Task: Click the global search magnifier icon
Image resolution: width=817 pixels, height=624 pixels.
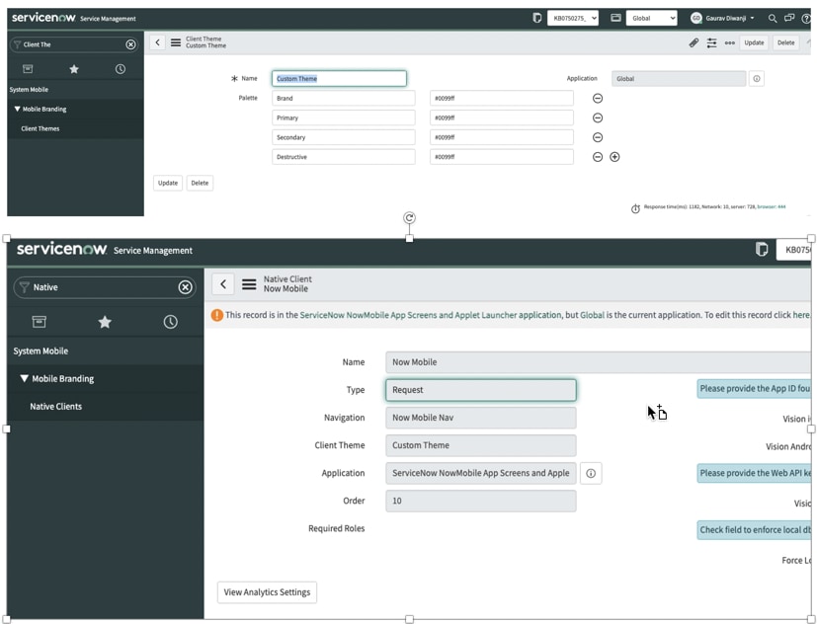Action: point(773,18)
